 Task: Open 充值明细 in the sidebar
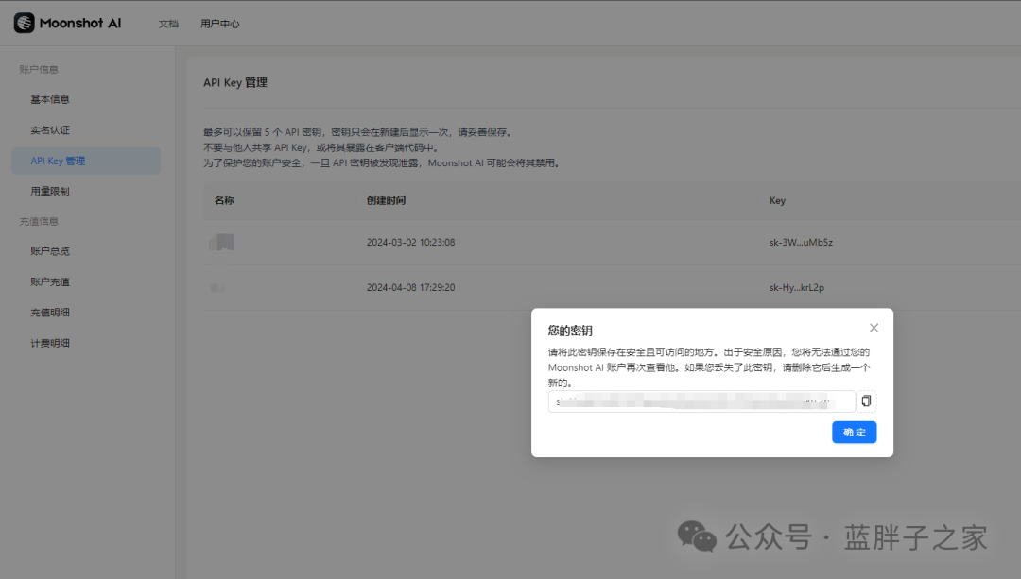50,313
